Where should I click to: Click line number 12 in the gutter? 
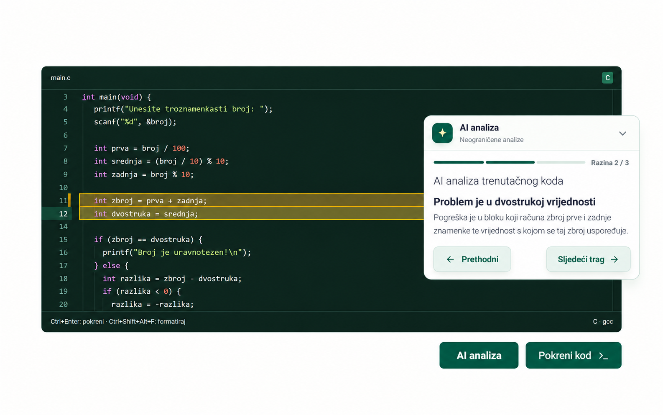pyautogui.click(x=63, y=214)
